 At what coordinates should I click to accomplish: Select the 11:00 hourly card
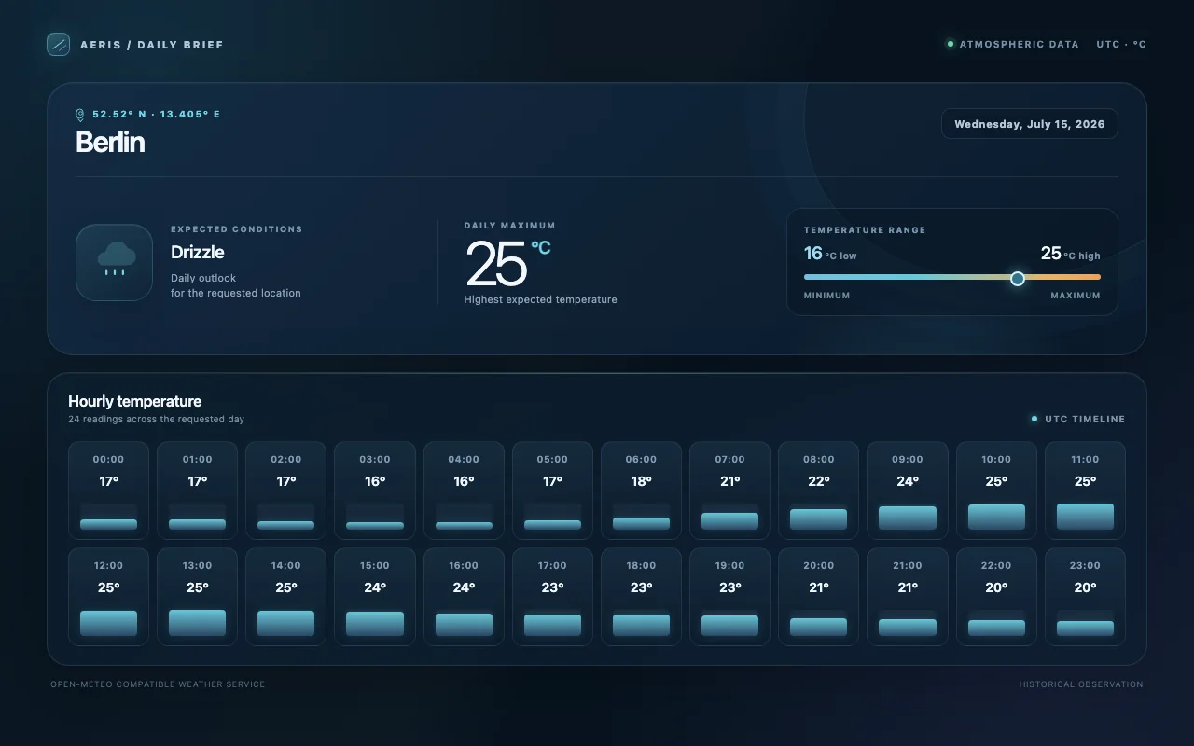click(1085, 490)
